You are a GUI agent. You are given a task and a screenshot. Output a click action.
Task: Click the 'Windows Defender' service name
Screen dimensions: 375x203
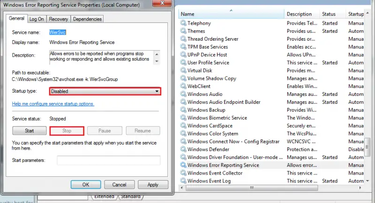pos(208,149)
